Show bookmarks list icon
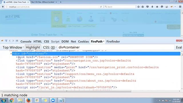The image size is (183, 103). coord(143,7)
